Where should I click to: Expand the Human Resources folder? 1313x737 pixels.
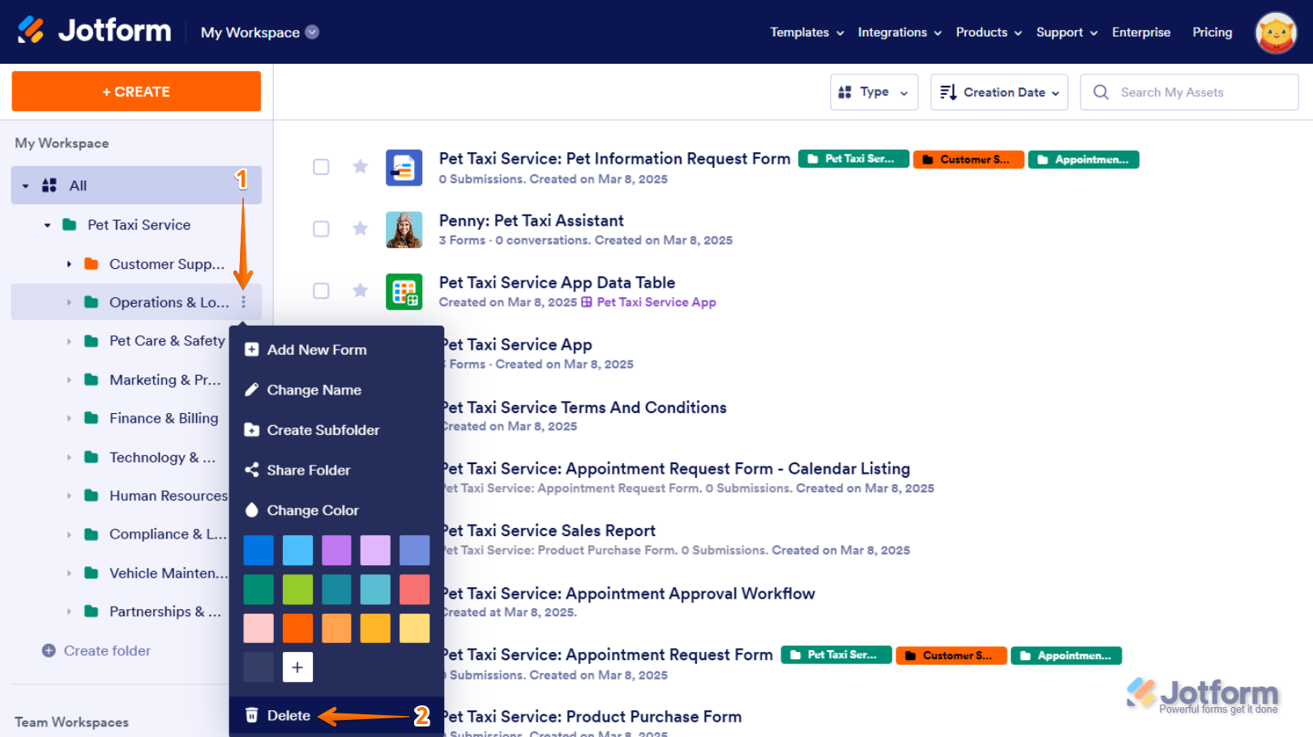pos(69,496)
